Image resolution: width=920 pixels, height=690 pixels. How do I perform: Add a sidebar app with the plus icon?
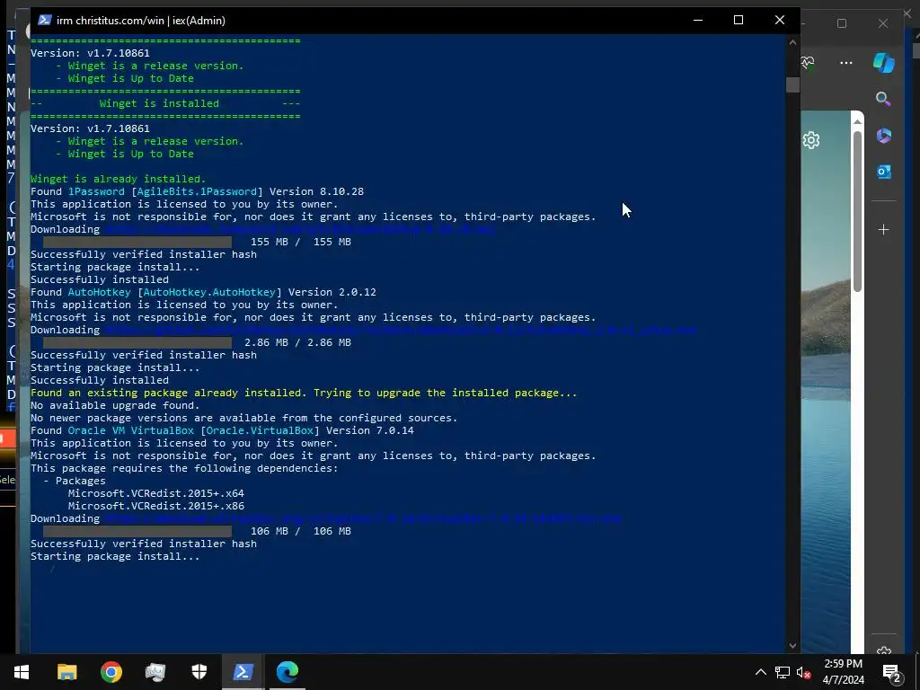coord(884,229)
